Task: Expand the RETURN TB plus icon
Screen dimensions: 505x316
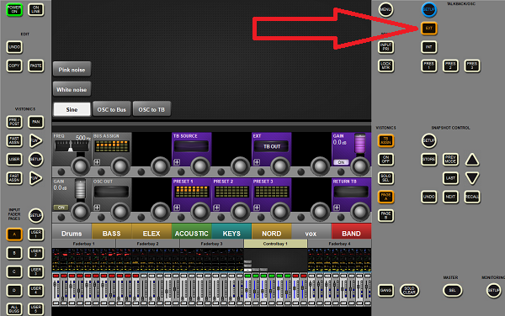Action: [x=336, y=208]
